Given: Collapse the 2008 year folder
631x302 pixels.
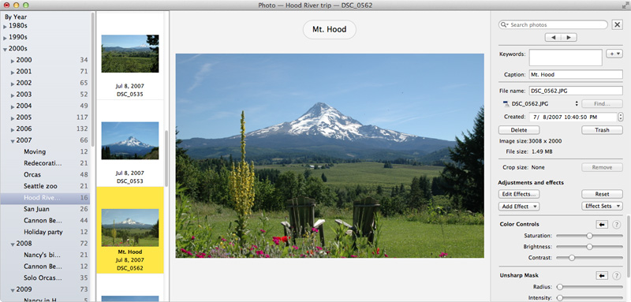Looking at the screenshot, I should 13,244.
